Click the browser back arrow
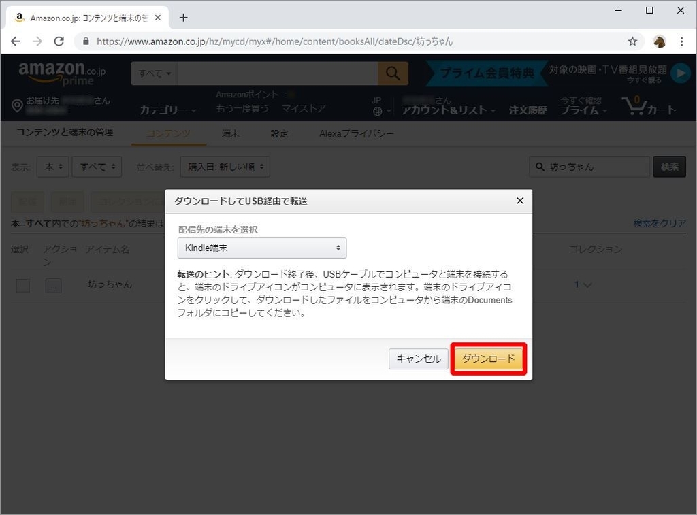The height and width of the screenshot is (515, 697). pyautogui.click(x=16, y=41)
